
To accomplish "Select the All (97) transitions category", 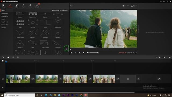I will [3, 11].
